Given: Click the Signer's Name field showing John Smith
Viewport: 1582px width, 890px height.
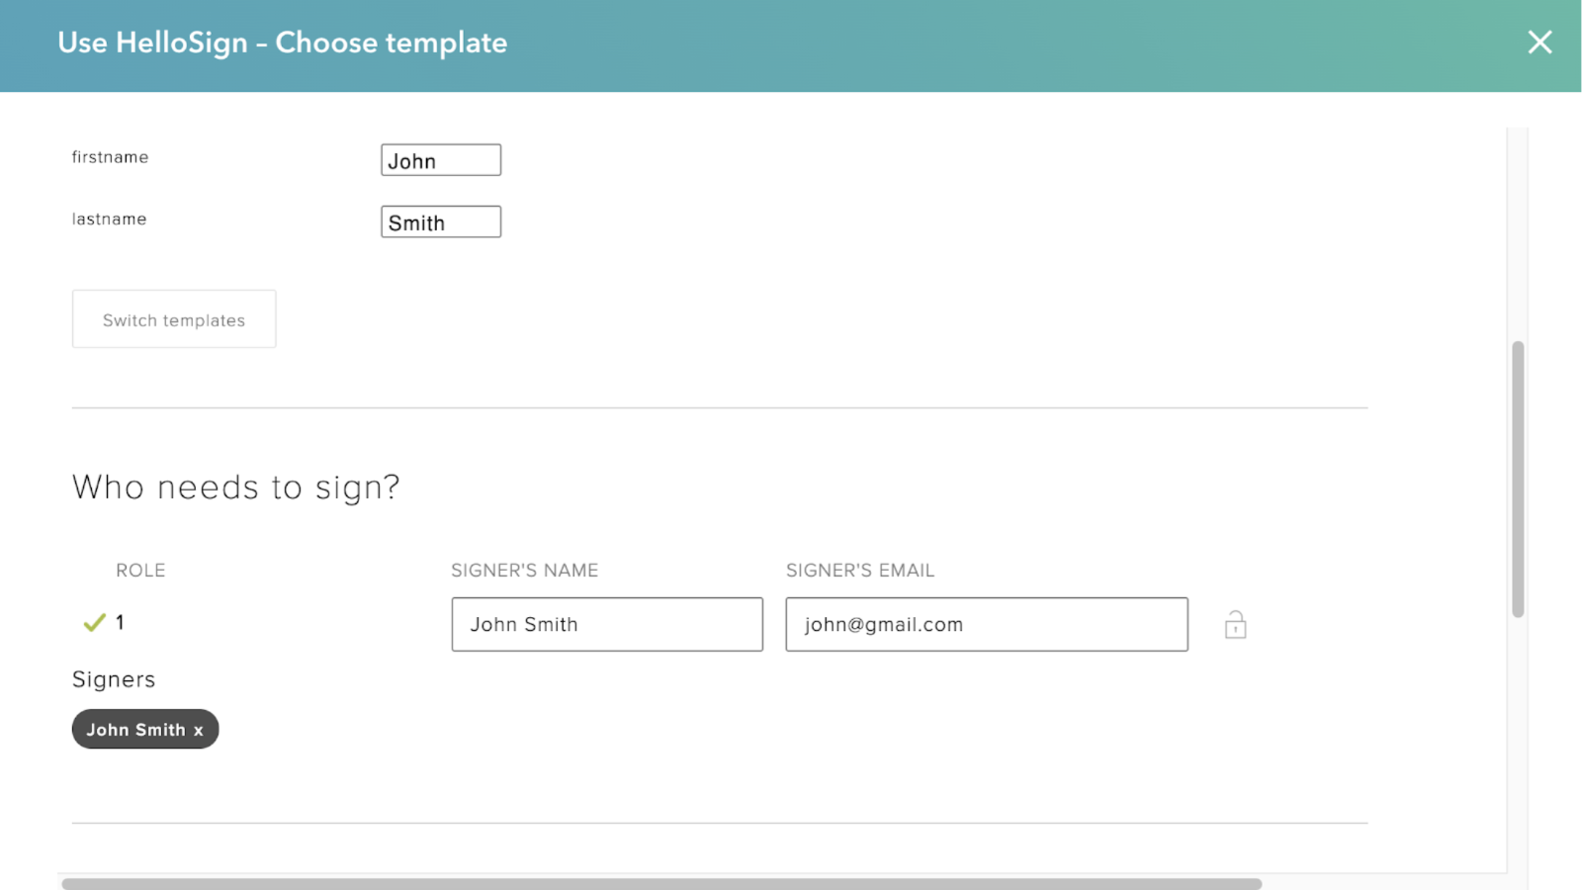Looking at the screenshot, I should click(x=607, y=624).
